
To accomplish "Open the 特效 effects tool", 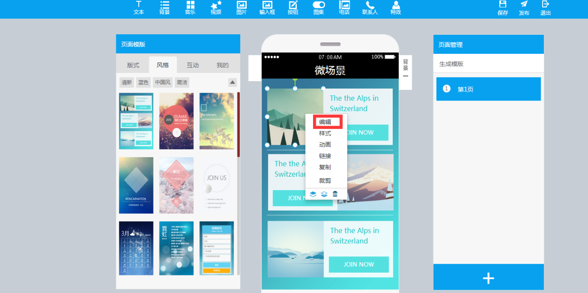I will [x=396, y=8].
